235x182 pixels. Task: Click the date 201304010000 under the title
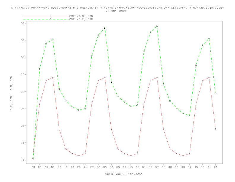click(x=117, y=11)
